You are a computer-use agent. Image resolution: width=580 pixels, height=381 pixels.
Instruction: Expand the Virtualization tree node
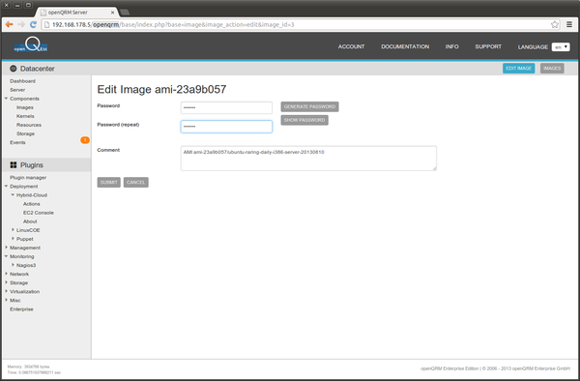[x=6, y=291]
